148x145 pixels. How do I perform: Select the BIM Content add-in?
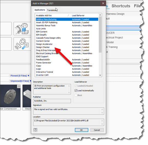pyautogui.click(x=67, y=32)
